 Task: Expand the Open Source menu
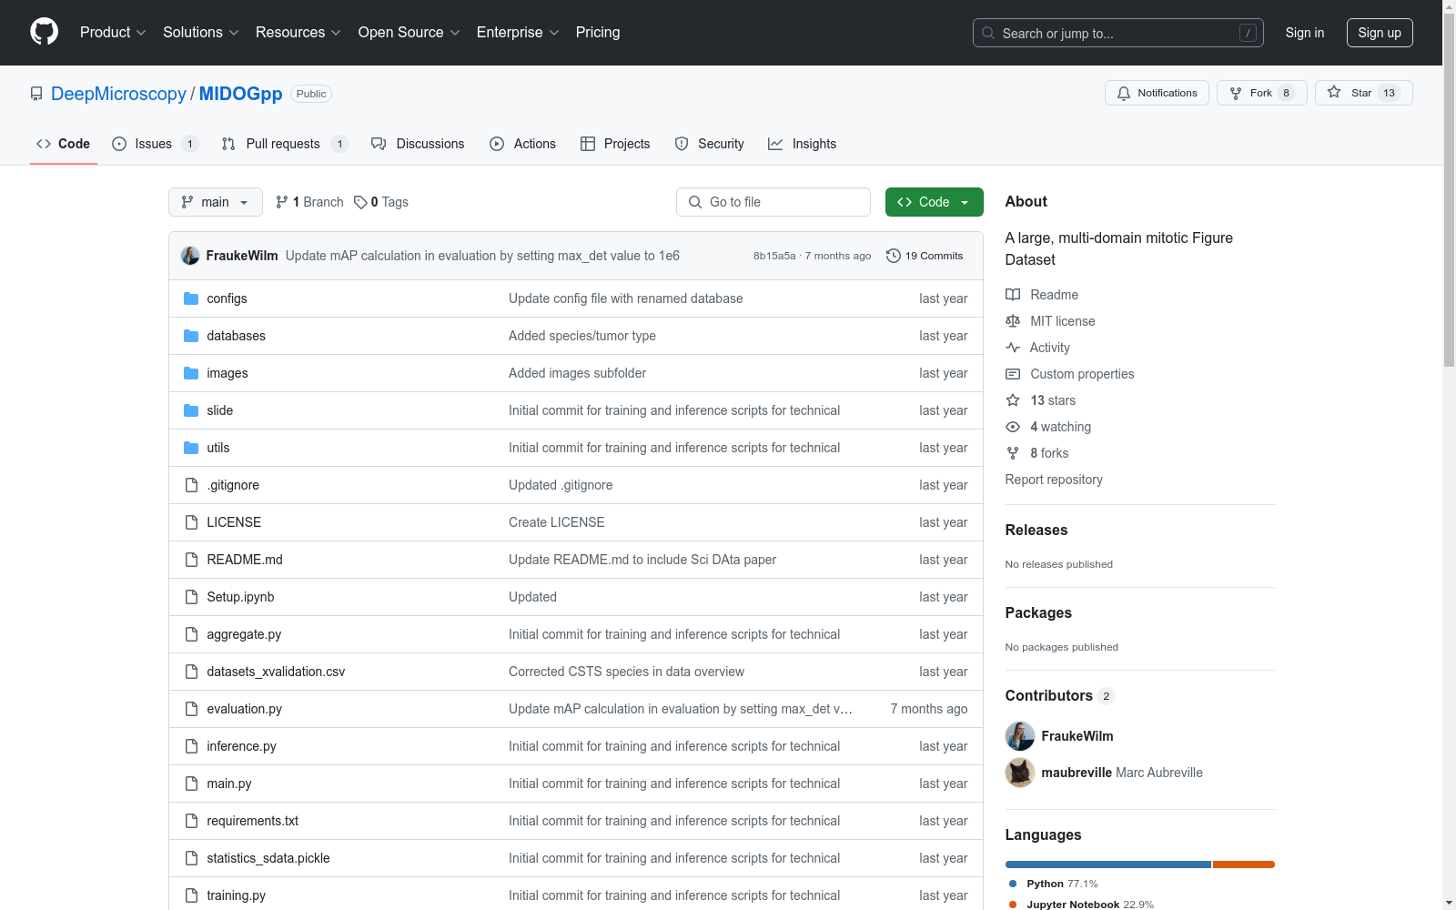click(x=409, y=33)
